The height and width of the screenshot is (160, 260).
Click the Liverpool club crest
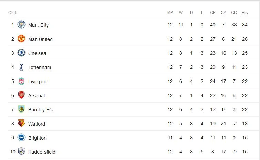[x=21, y=81]
